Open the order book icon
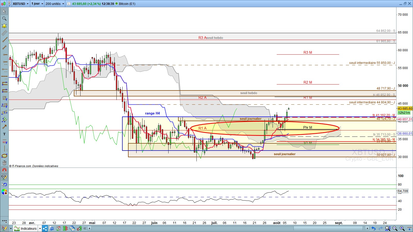Screen dimensions: 413x232 (65, 228)
